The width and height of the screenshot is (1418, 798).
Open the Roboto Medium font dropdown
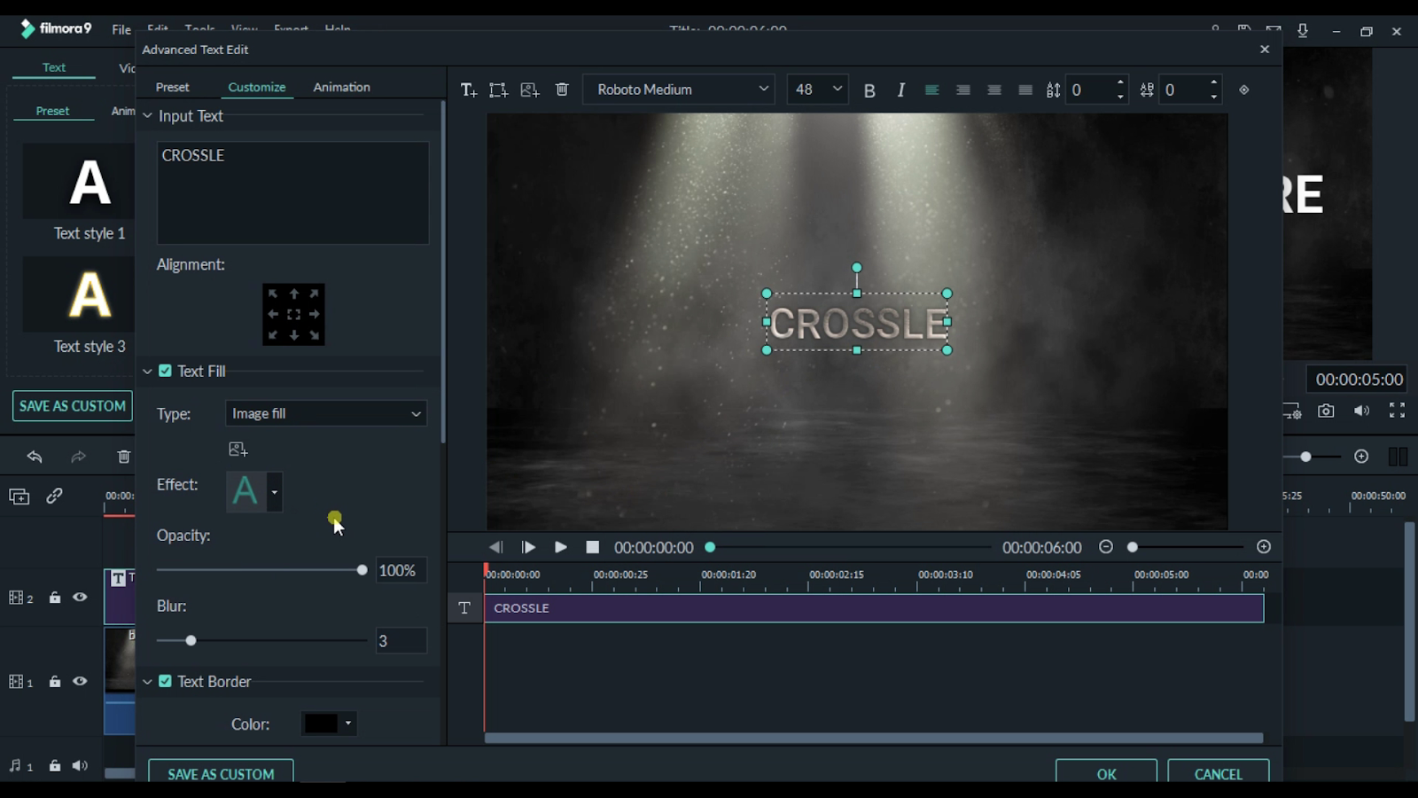678,89
